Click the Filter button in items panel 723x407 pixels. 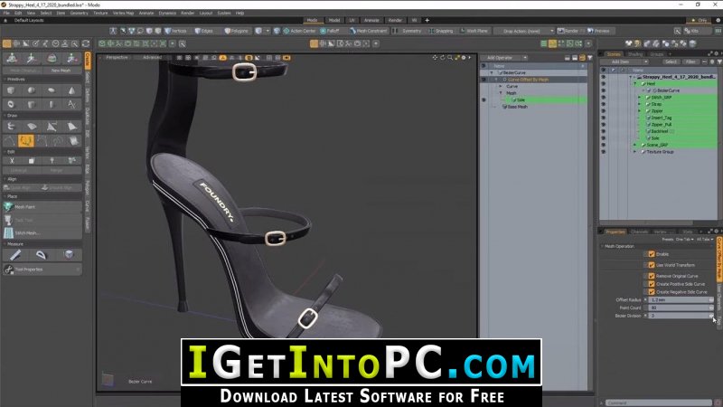[x=690, y=62]
